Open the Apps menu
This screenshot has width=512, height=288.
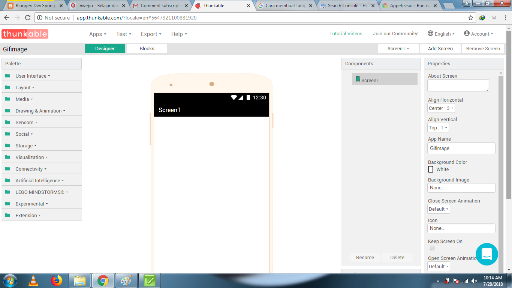(x=97, y=34)
